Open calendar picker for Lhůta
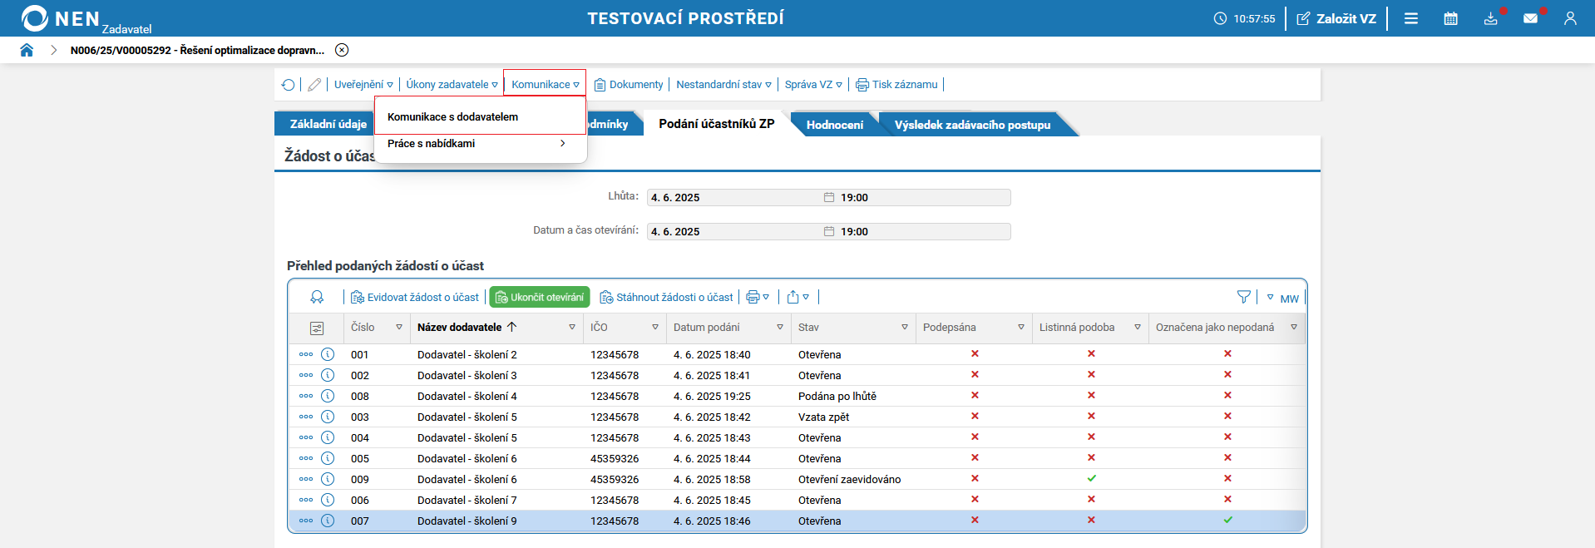1595x548 pixels. pos(829,197)
